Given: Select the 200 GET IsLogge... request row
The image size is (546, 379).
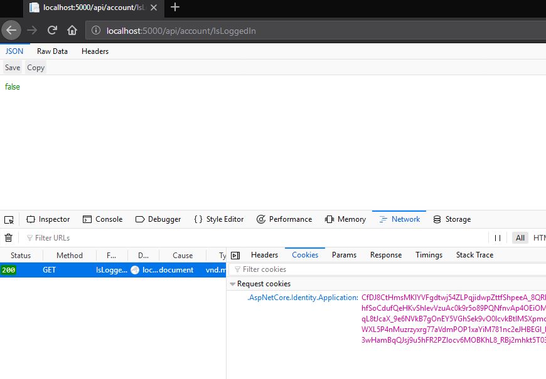Looking at the screenshot, I should click(113, 270).
